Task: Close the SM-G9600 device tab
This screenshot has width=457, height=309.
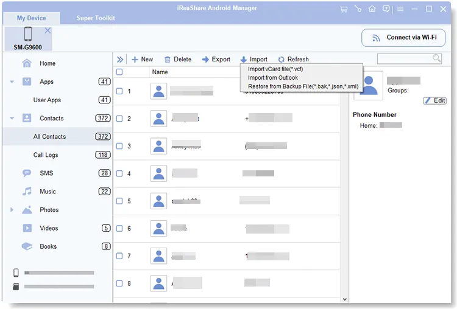Action: pos(48,30)
